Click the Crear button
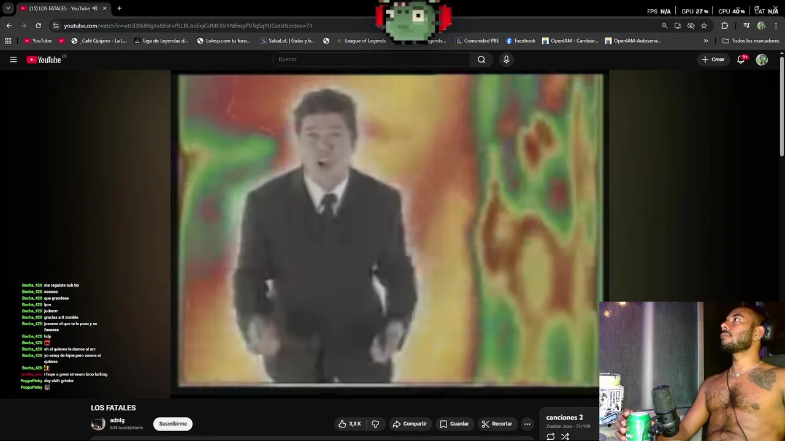This screenshot has width=785, height=441. click(x=713, y=59)
